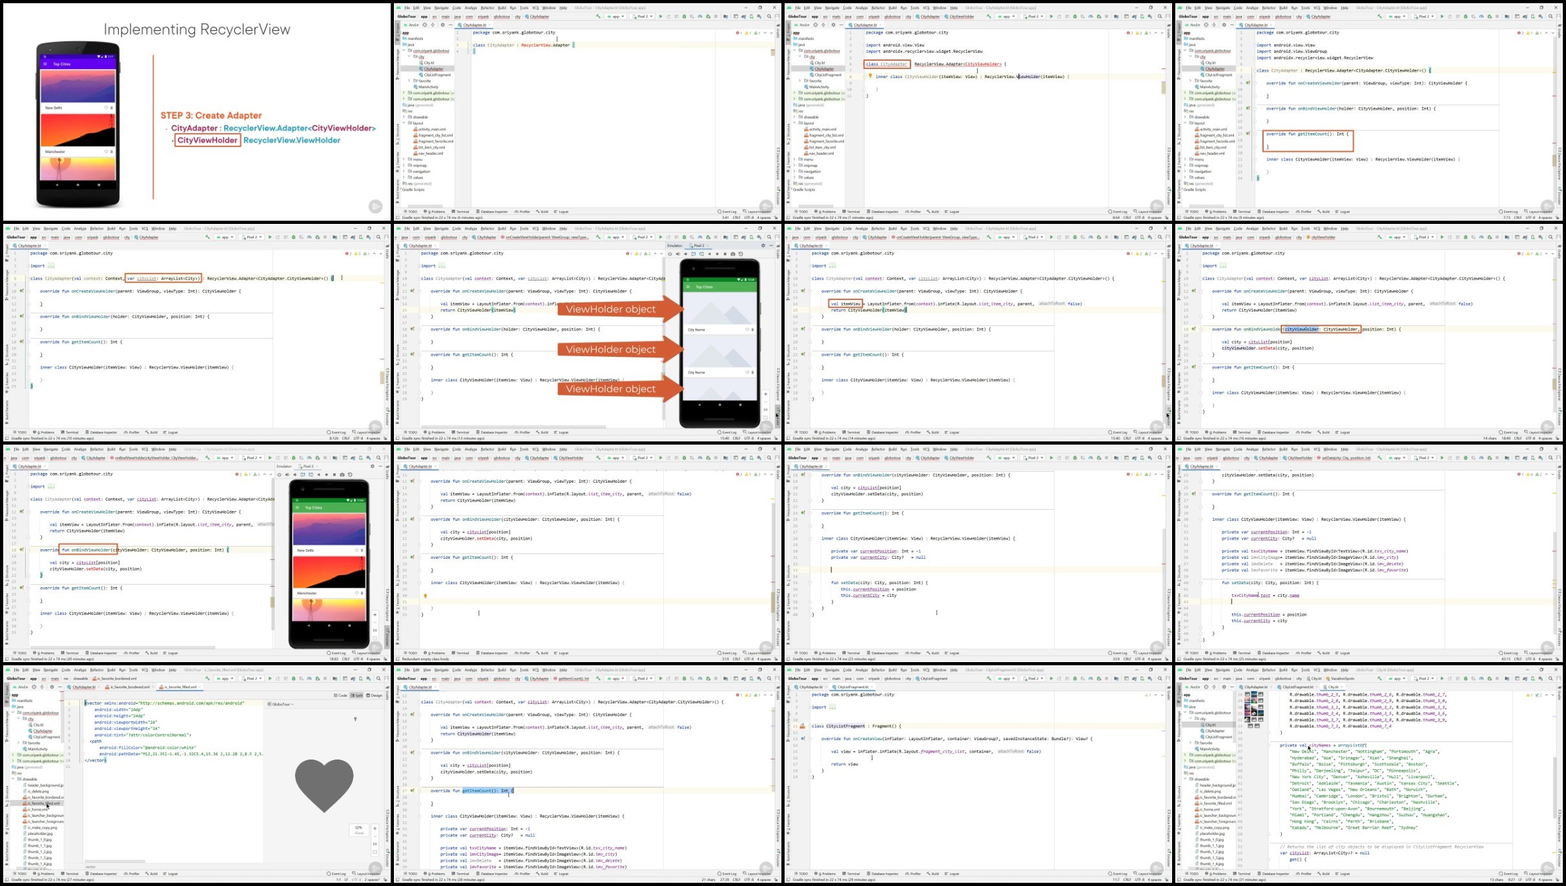Click active Split view toggle in vector editor
The height and width of the screenshot is (886, 1566).
point(357,695)
